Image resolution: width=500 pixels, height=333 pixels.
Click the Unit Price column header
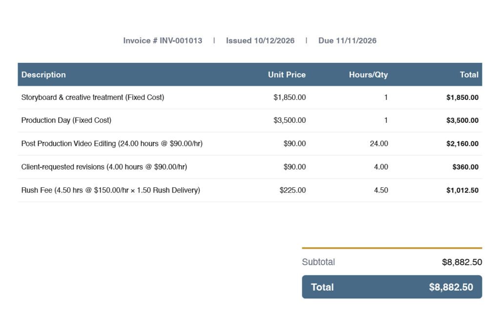click(x=287, y=75)
